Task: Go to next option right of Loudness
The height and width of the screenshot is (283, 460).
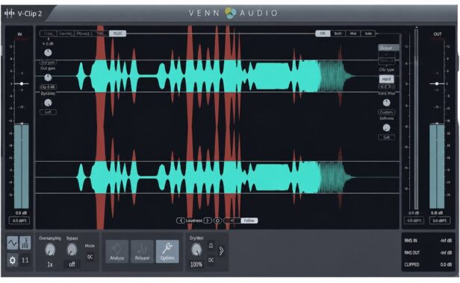Action: pos(208,220)
